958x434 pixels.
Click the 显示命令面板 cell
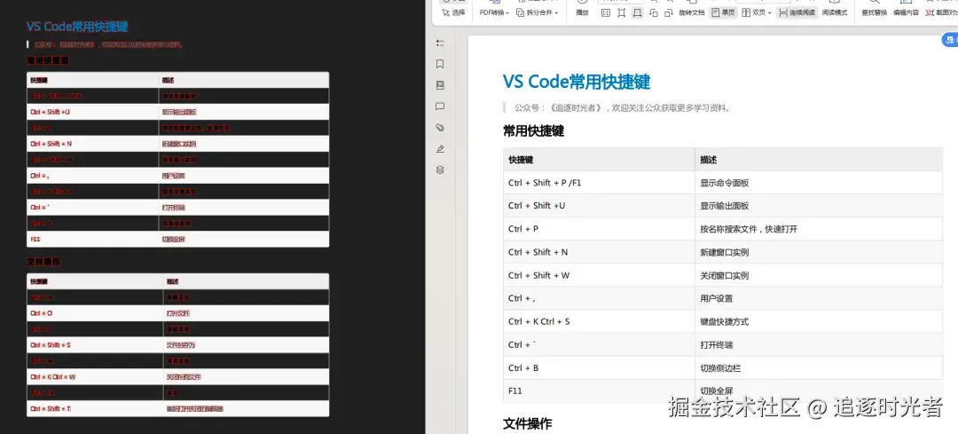coord(819,183)
